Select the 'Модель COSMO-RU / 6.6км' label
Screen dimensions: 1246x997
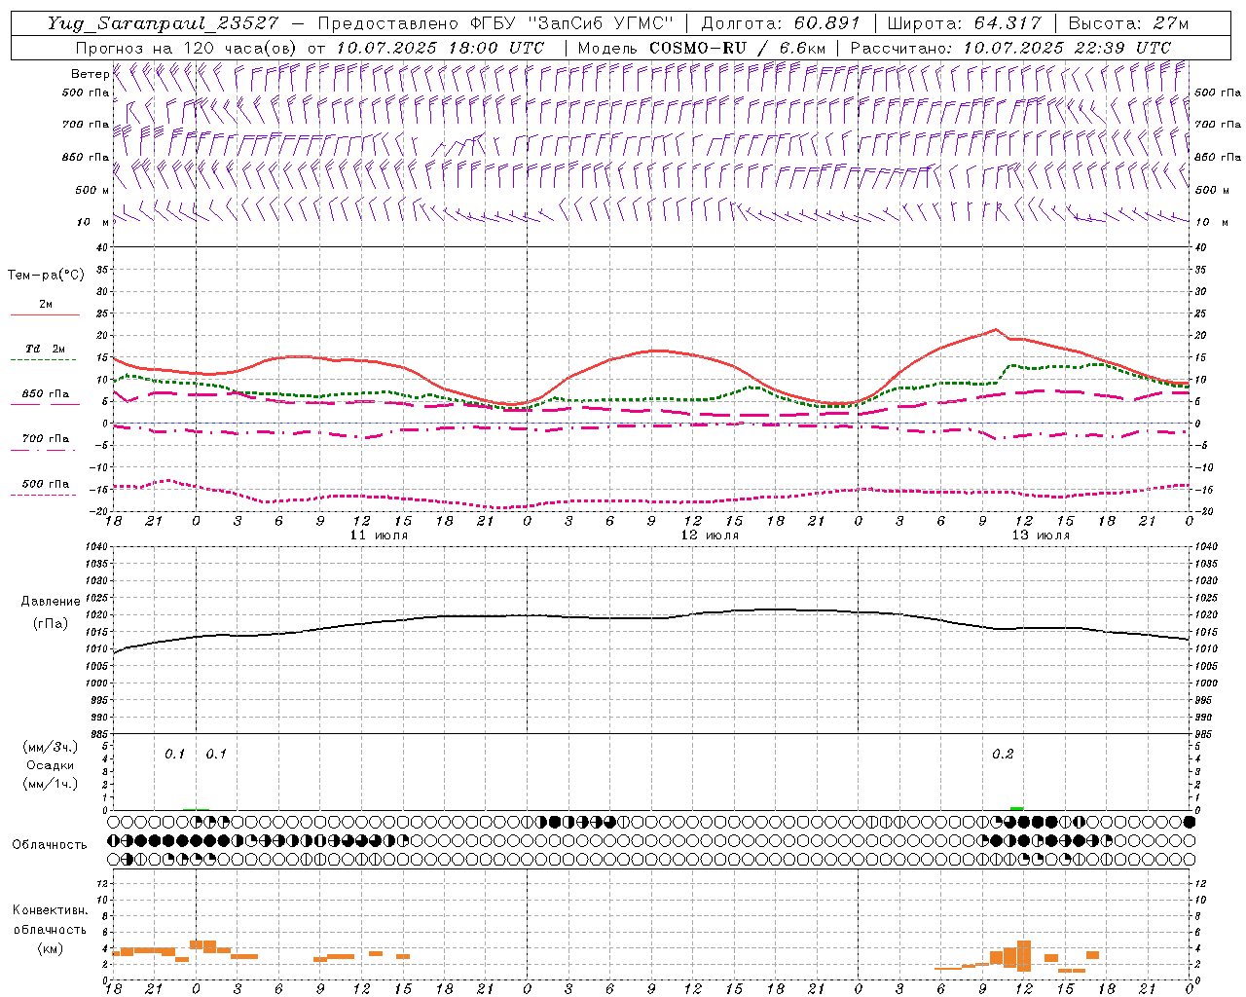(x=702, y=47)
